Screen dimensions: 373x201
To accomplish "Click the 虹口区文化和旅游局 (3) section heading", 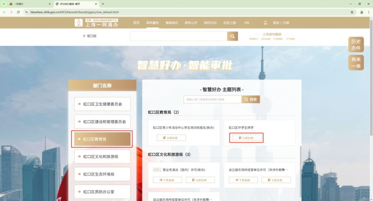I will tap(169, 154).
